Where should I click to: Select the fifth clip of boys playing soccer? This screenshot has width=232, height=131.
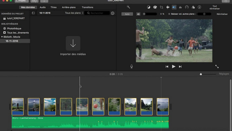click(x=82, y=106)
